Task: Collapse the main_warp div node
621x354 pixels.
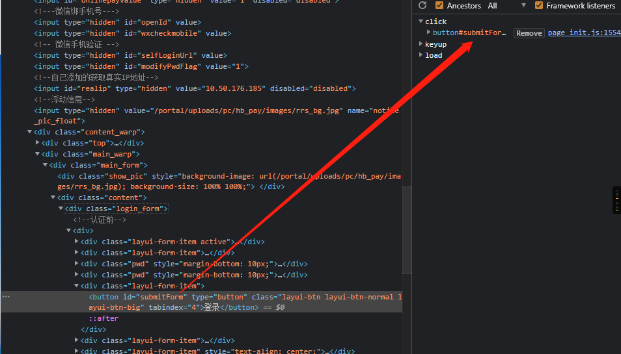Action: coord(37,154)
